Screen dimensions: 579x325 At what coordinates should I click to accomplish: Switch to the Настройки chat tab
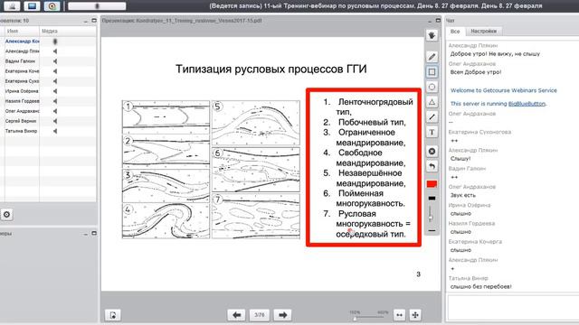click(x=483, y=32)
